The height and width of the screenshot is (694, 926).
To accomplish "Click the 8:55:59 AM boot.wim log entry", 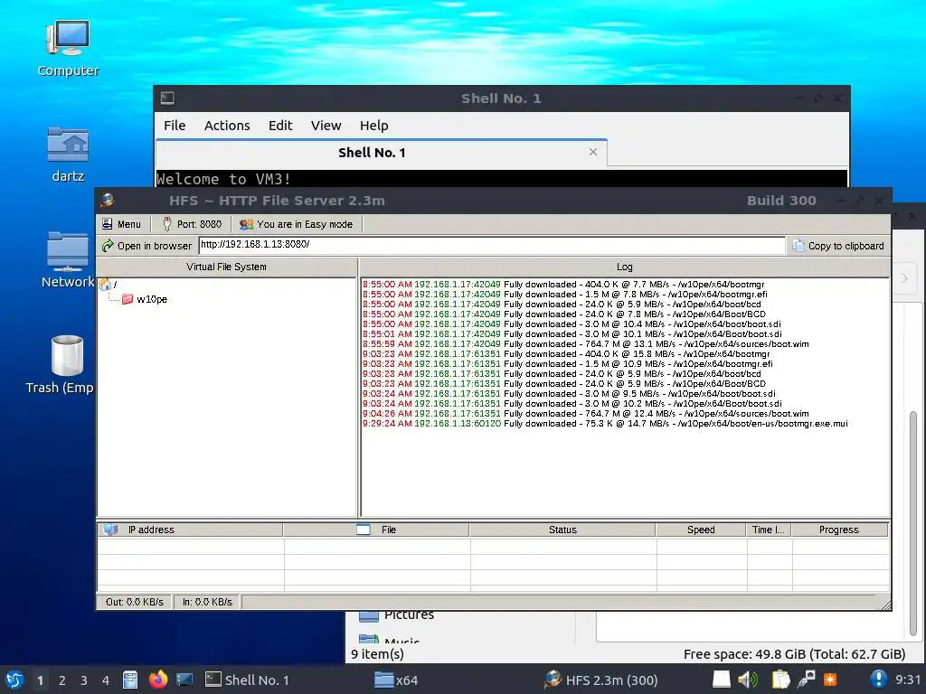I will click(x=586, y=343).
